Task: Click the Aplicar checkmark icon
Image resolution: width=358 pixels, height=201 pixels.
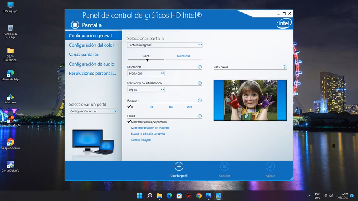Action: [x=270, y=166]
